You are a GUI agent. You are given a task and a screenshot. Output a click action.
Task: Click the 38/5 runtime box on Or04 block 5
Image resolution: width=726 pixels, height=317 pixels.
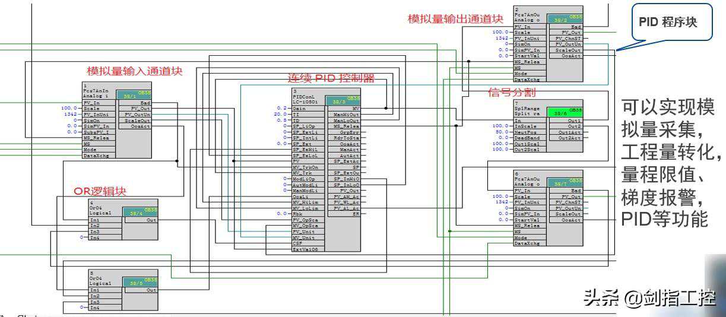140,282
